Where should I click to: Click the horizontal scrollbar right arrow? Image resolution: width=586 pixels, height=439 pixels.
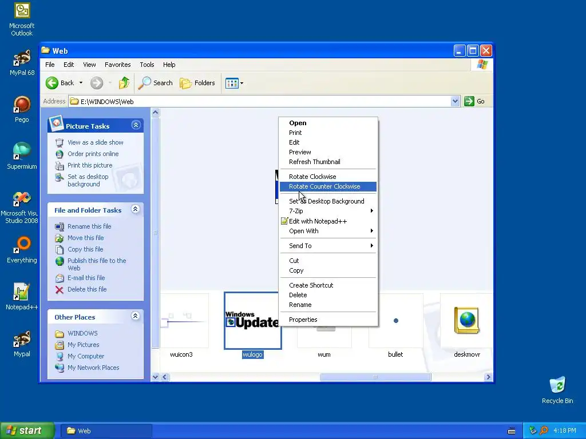[x=488, y=377]
